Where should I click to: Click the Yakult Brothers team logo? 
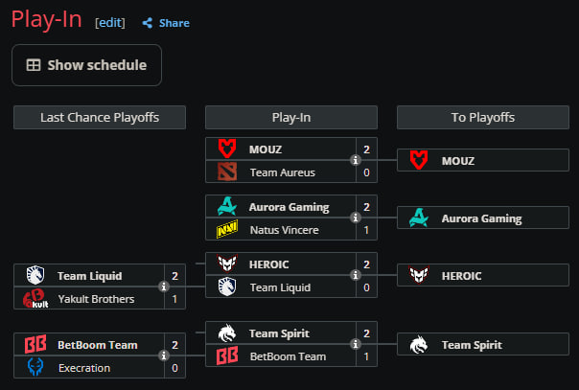(35, 299)
